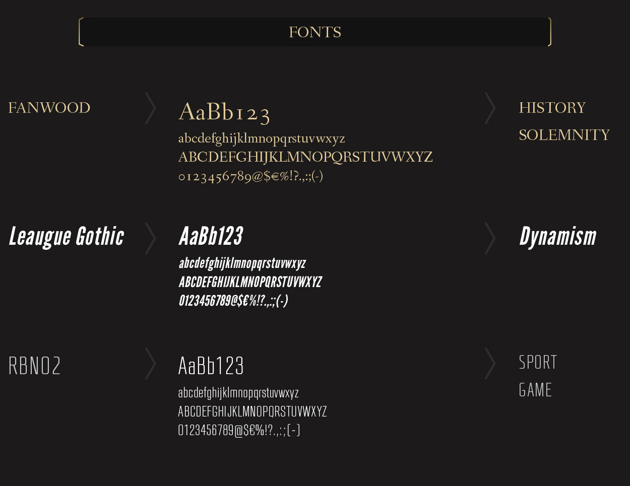The image size is (630, 486).
Task: Select the FANWOOD font name
Action: pos(49,108)
